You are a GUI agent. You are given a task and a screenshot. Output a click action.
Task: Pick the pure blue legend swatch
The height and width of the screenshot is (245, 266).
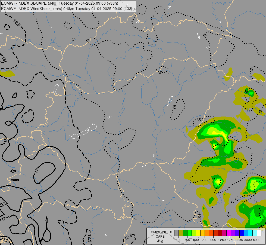click(x=242, y=233)
